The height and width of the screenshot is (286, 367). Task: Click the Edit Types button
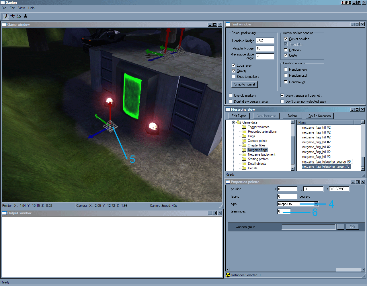coord(239,116)
